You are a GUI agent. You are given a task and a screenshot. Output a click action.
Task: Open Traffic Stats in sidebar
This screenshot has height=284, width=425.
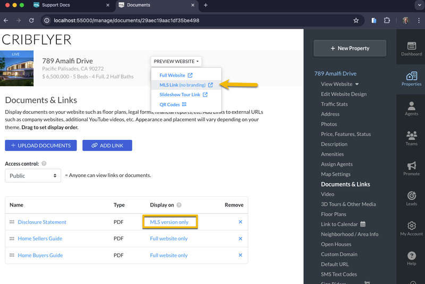pyautogui.click(x=334, y=104)
